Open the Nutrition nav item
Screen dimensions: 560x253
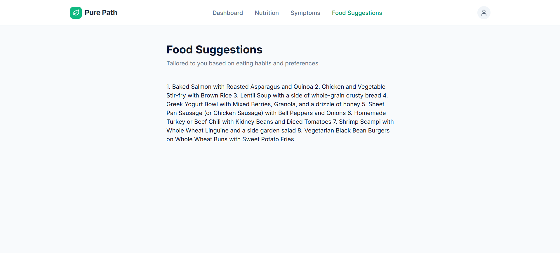coord(267,13)
